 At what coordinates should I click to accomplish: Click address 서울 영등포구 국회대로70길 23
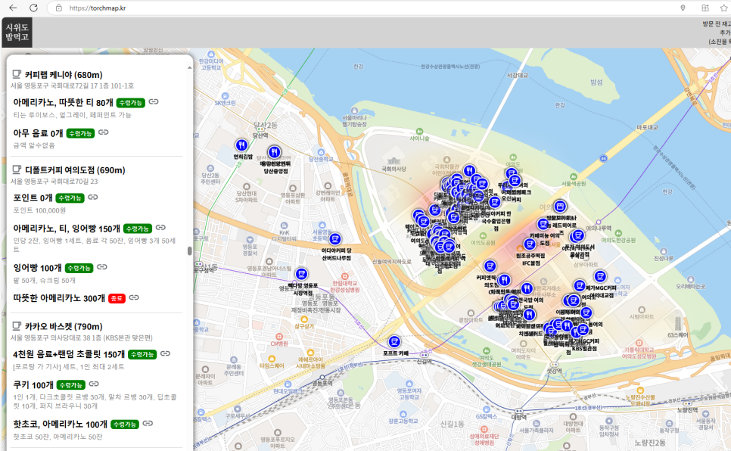coord(54,182)
